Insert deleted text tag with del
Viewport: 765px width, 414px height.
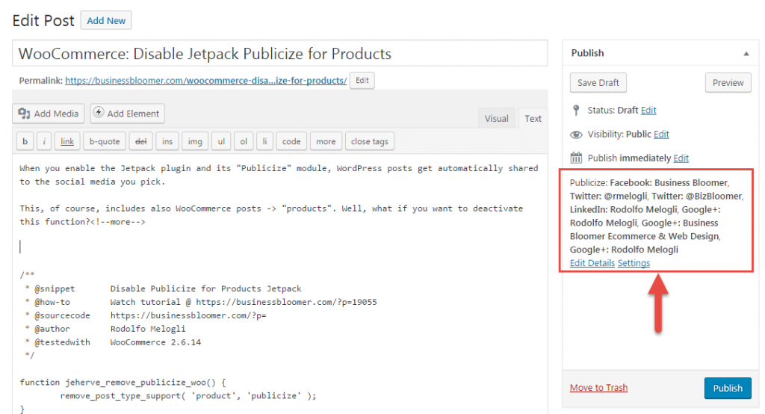pyautogui.click(x=141, y=141)
